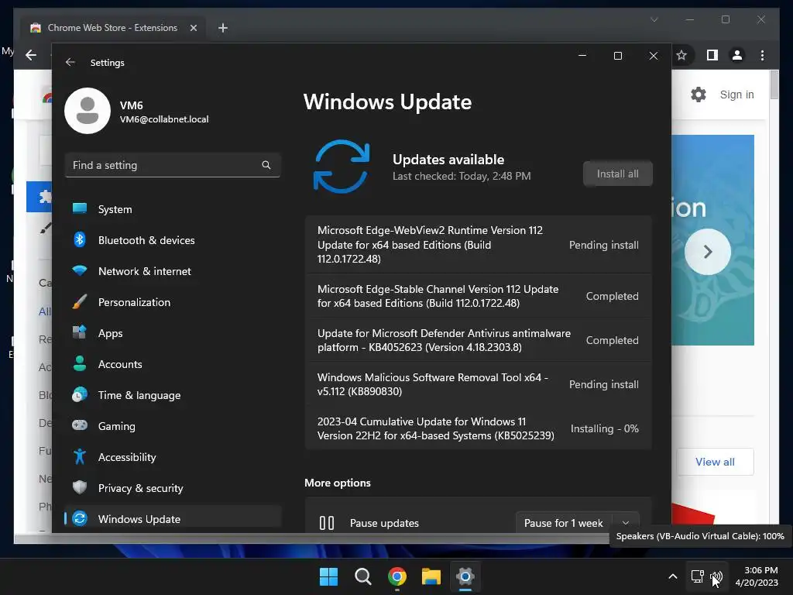The height and width of the screenshot is (595, 793).
Task: Open Chrome tab search chevron
Action: point(654,19)
